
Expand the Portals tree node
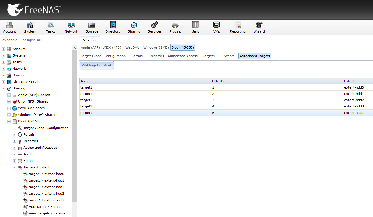(14, 134)
